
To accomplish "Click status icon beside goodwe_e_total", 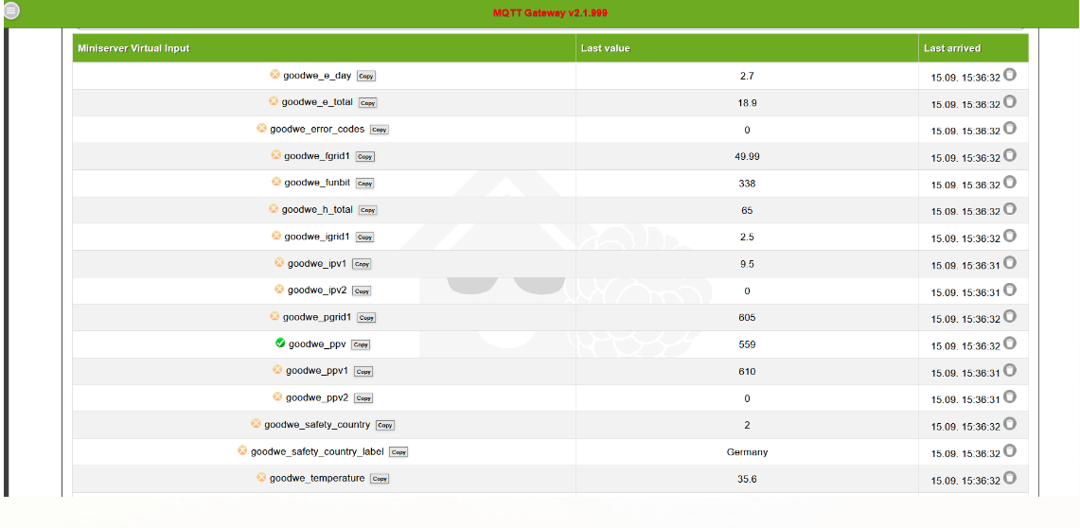I will (274, 101).
